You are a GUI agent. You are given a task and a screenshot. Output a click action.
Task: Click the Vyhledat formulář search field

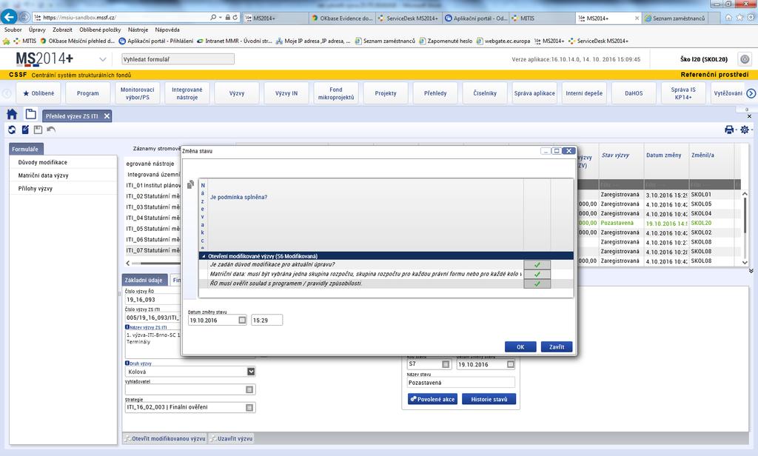tap(178, 59)
